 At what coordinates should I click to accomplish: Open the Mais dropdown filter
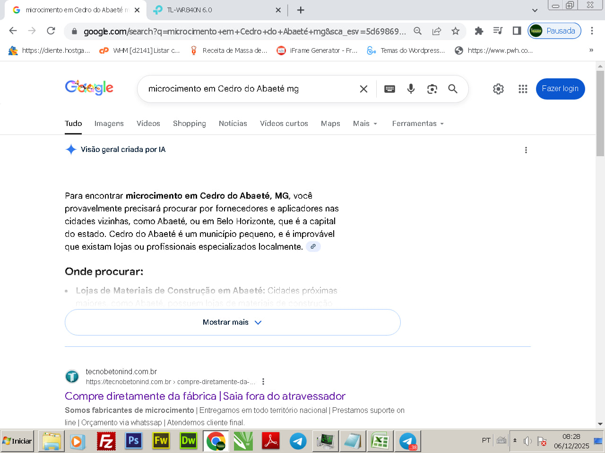point(365,124)
